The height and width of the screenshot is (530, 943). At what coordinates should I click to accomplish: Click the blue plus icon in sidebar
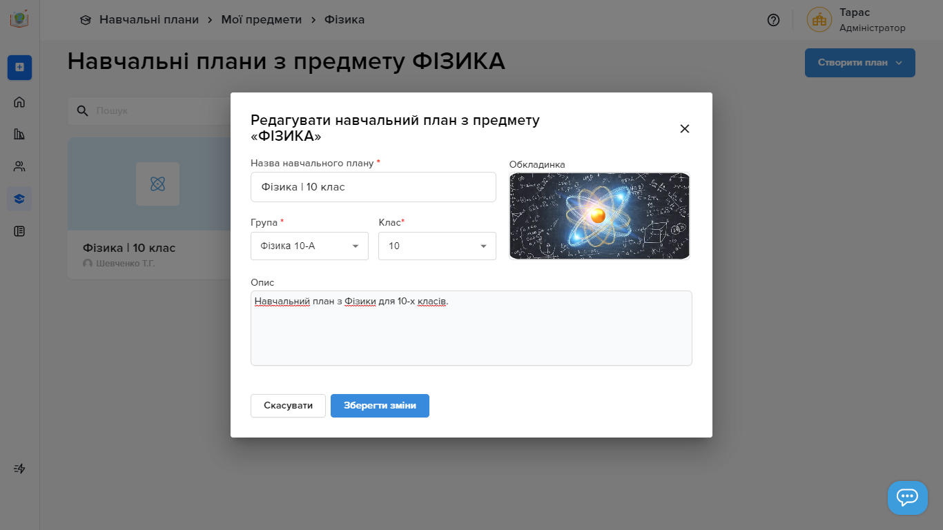coord(19,67)
